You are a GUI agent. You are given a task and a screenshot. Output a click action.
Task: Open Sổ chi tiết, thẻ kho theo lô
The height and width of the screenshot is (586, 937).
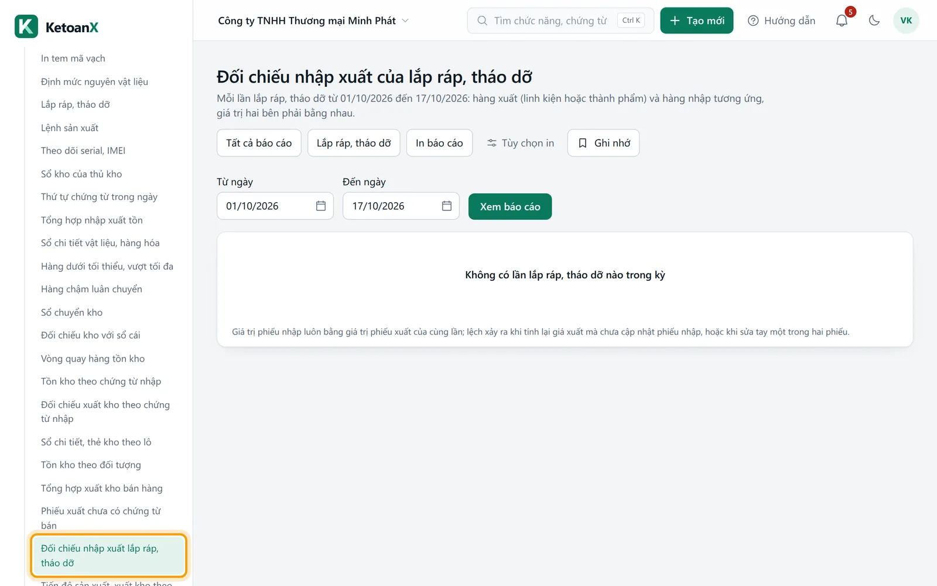pos(96,442)
